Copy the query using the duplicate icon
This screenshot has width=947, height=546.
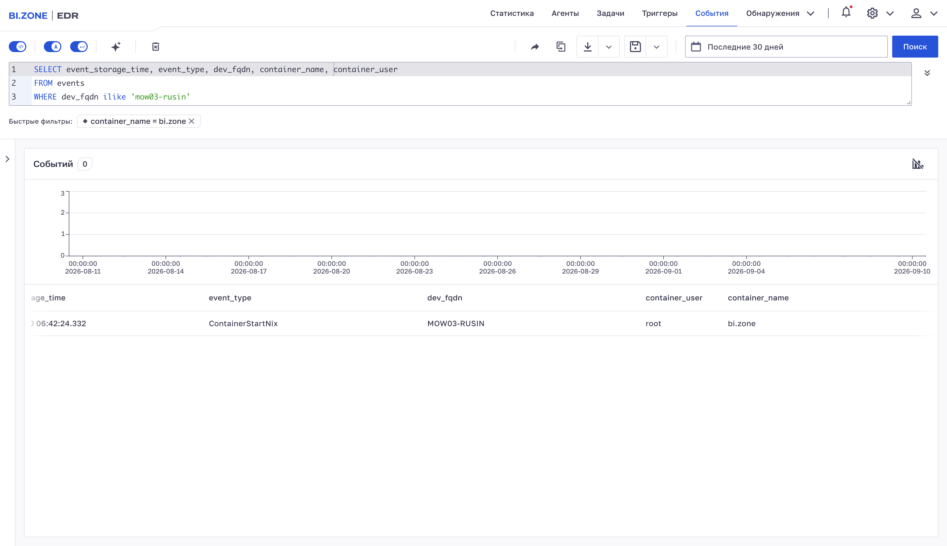tap(561, 47)
